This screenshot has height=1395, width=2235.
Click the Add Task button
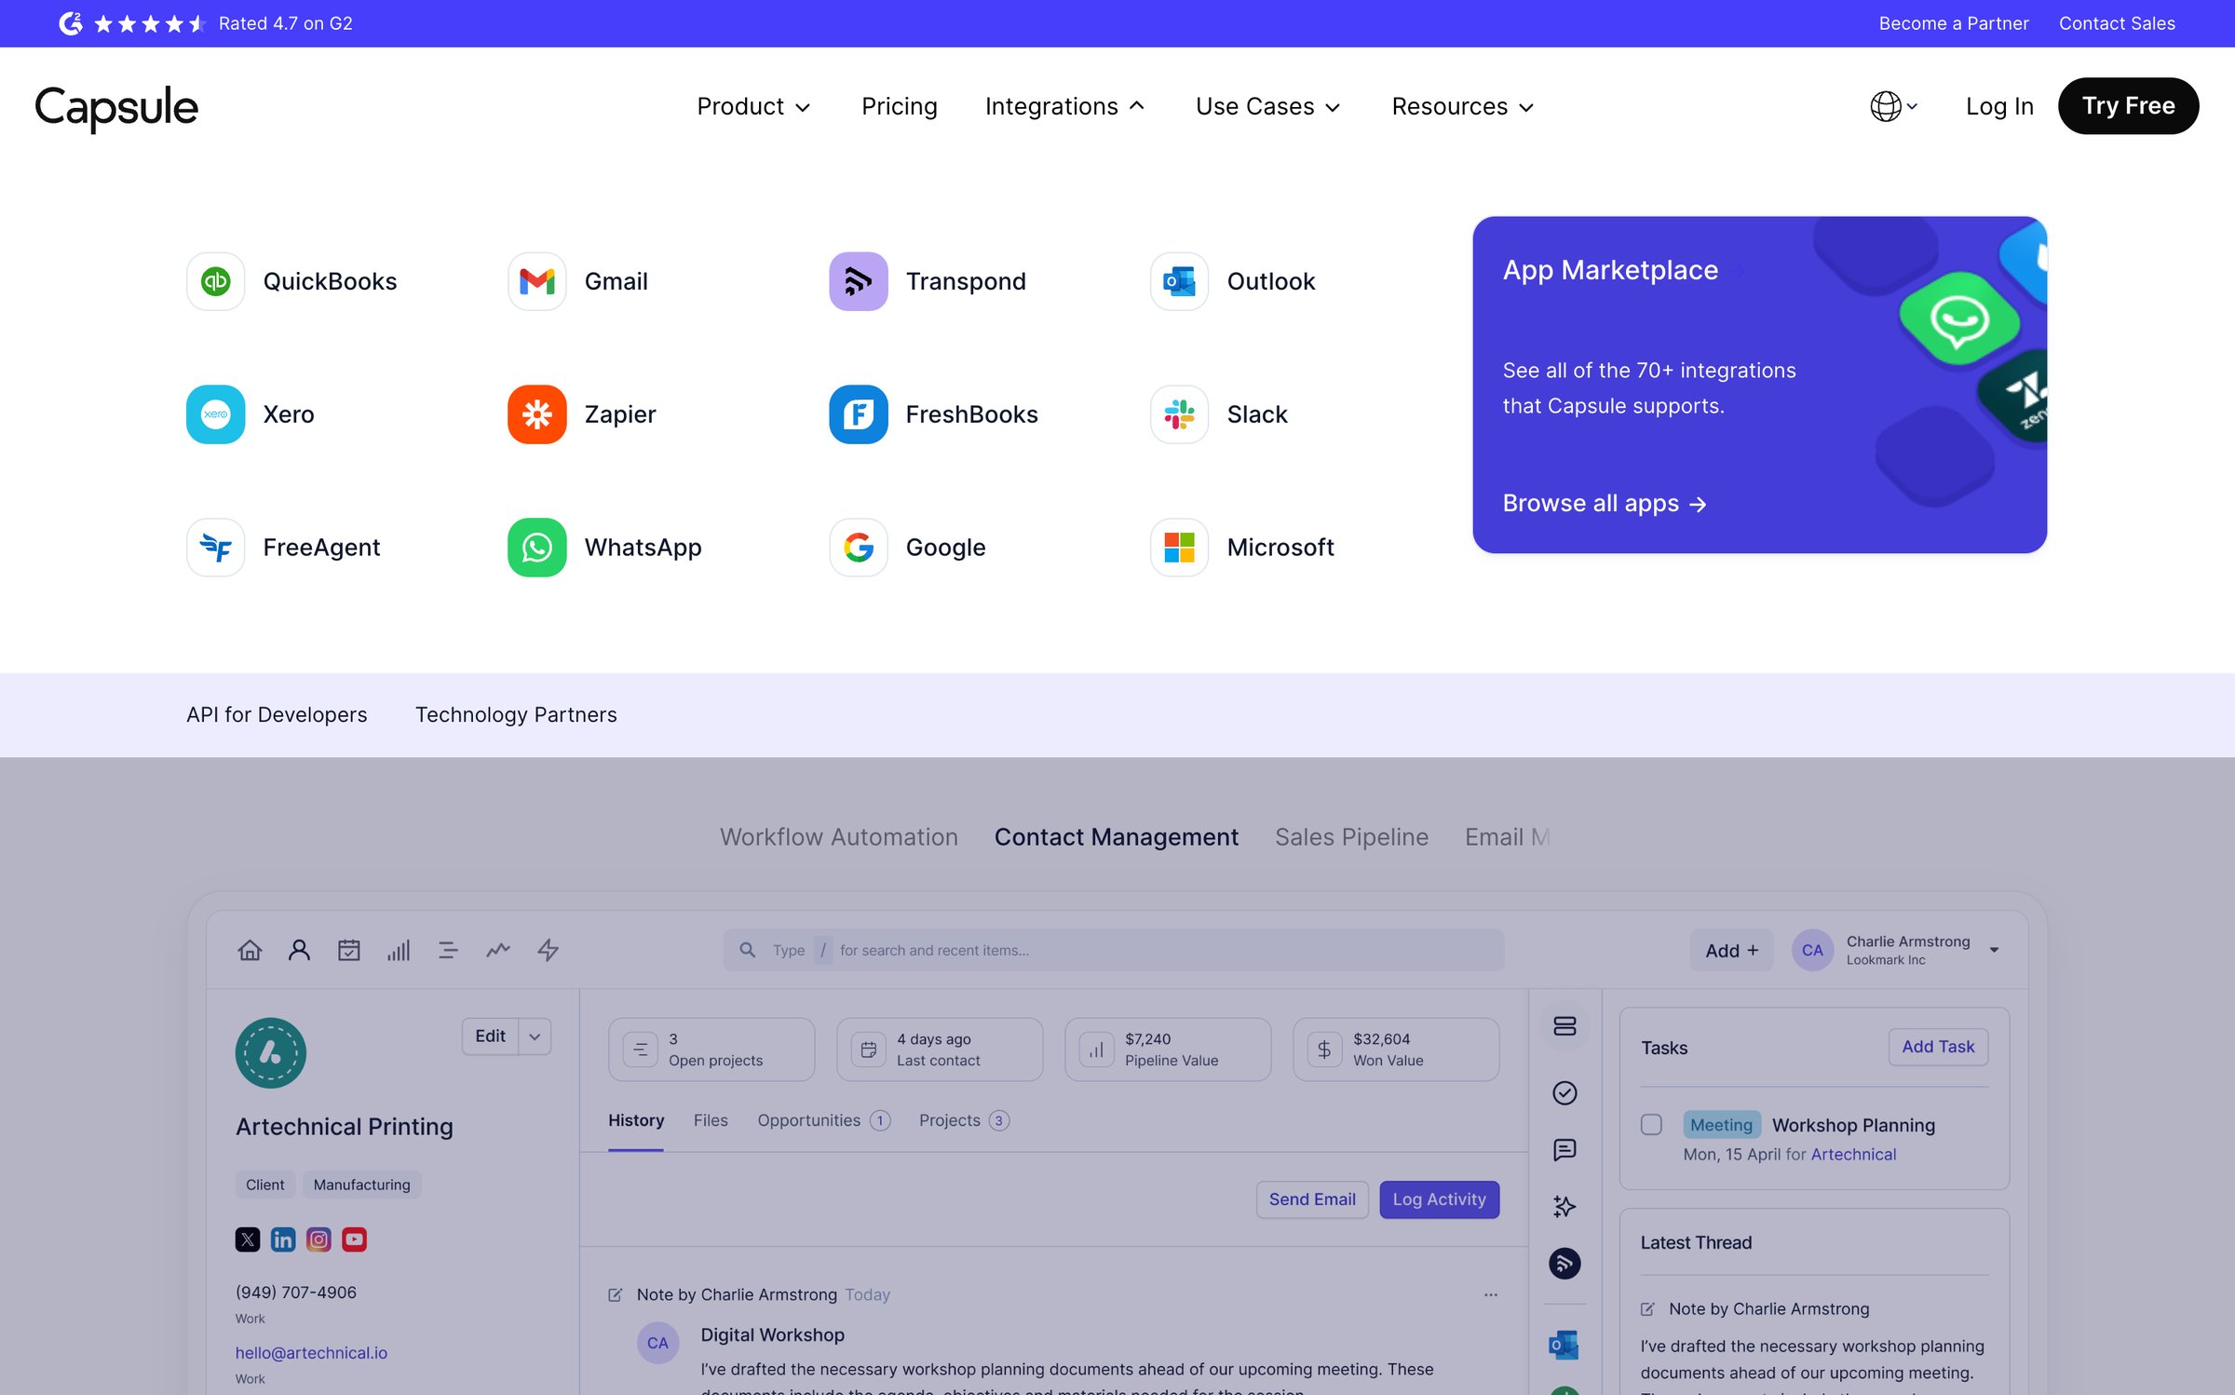(x=1938, y=1047)
